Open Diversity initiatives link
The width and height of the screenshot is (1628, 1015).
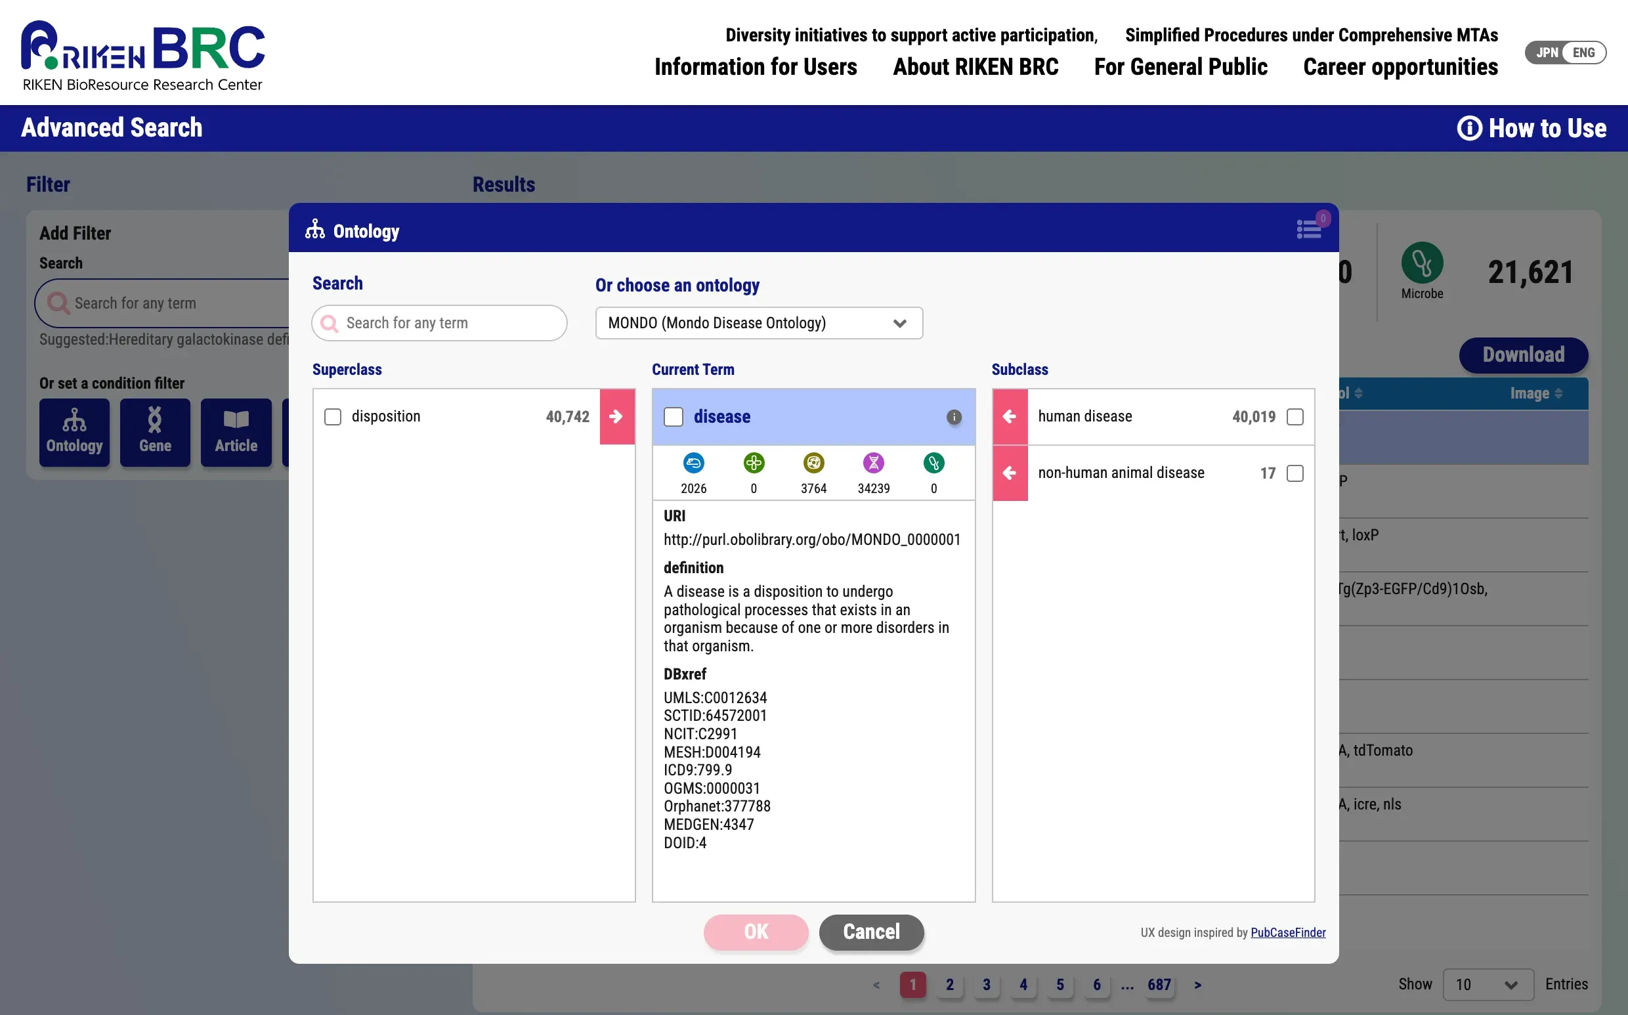911,35
